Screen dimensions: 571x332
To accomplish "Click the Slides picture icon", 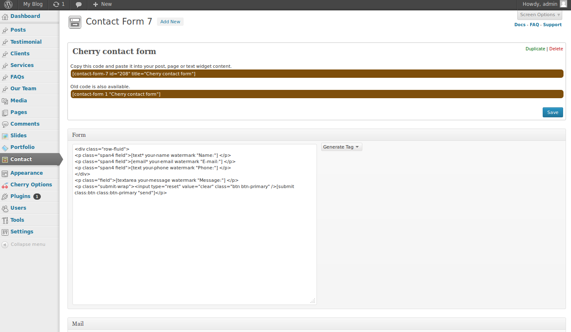I will (x=5, y=136).
